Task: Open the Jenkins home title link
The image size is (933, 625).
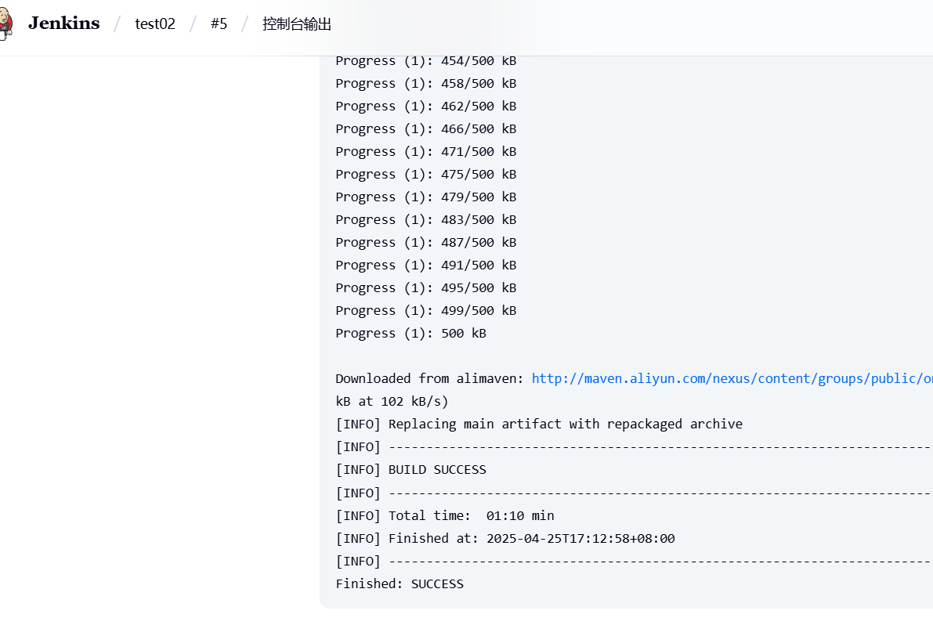Action: (x=63, y=23)
